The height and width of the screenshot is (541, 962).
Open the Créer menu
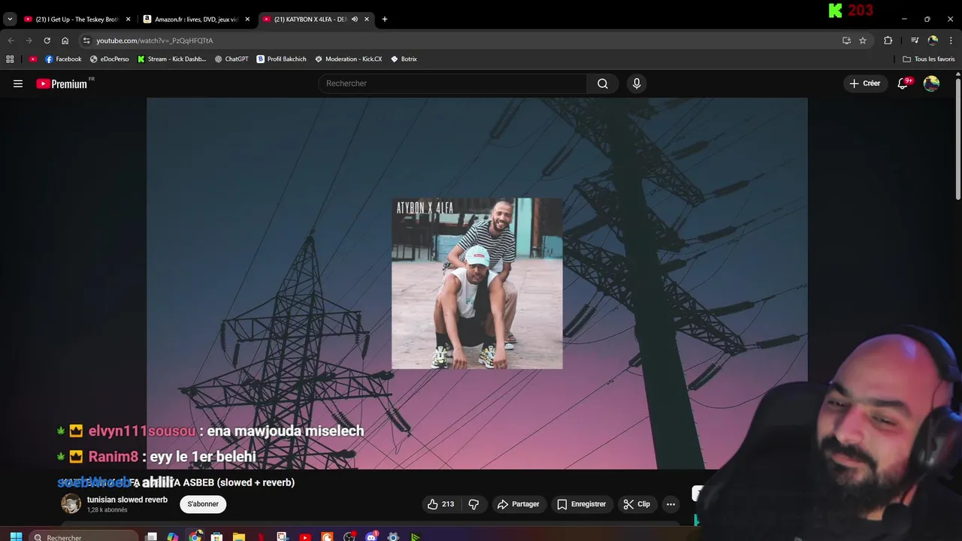(864, 83)
